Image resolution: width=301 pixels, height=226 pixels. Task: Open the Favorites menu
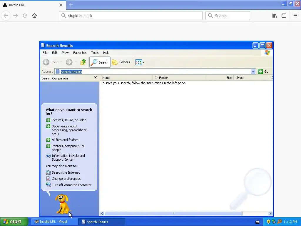tap(80, 53)
